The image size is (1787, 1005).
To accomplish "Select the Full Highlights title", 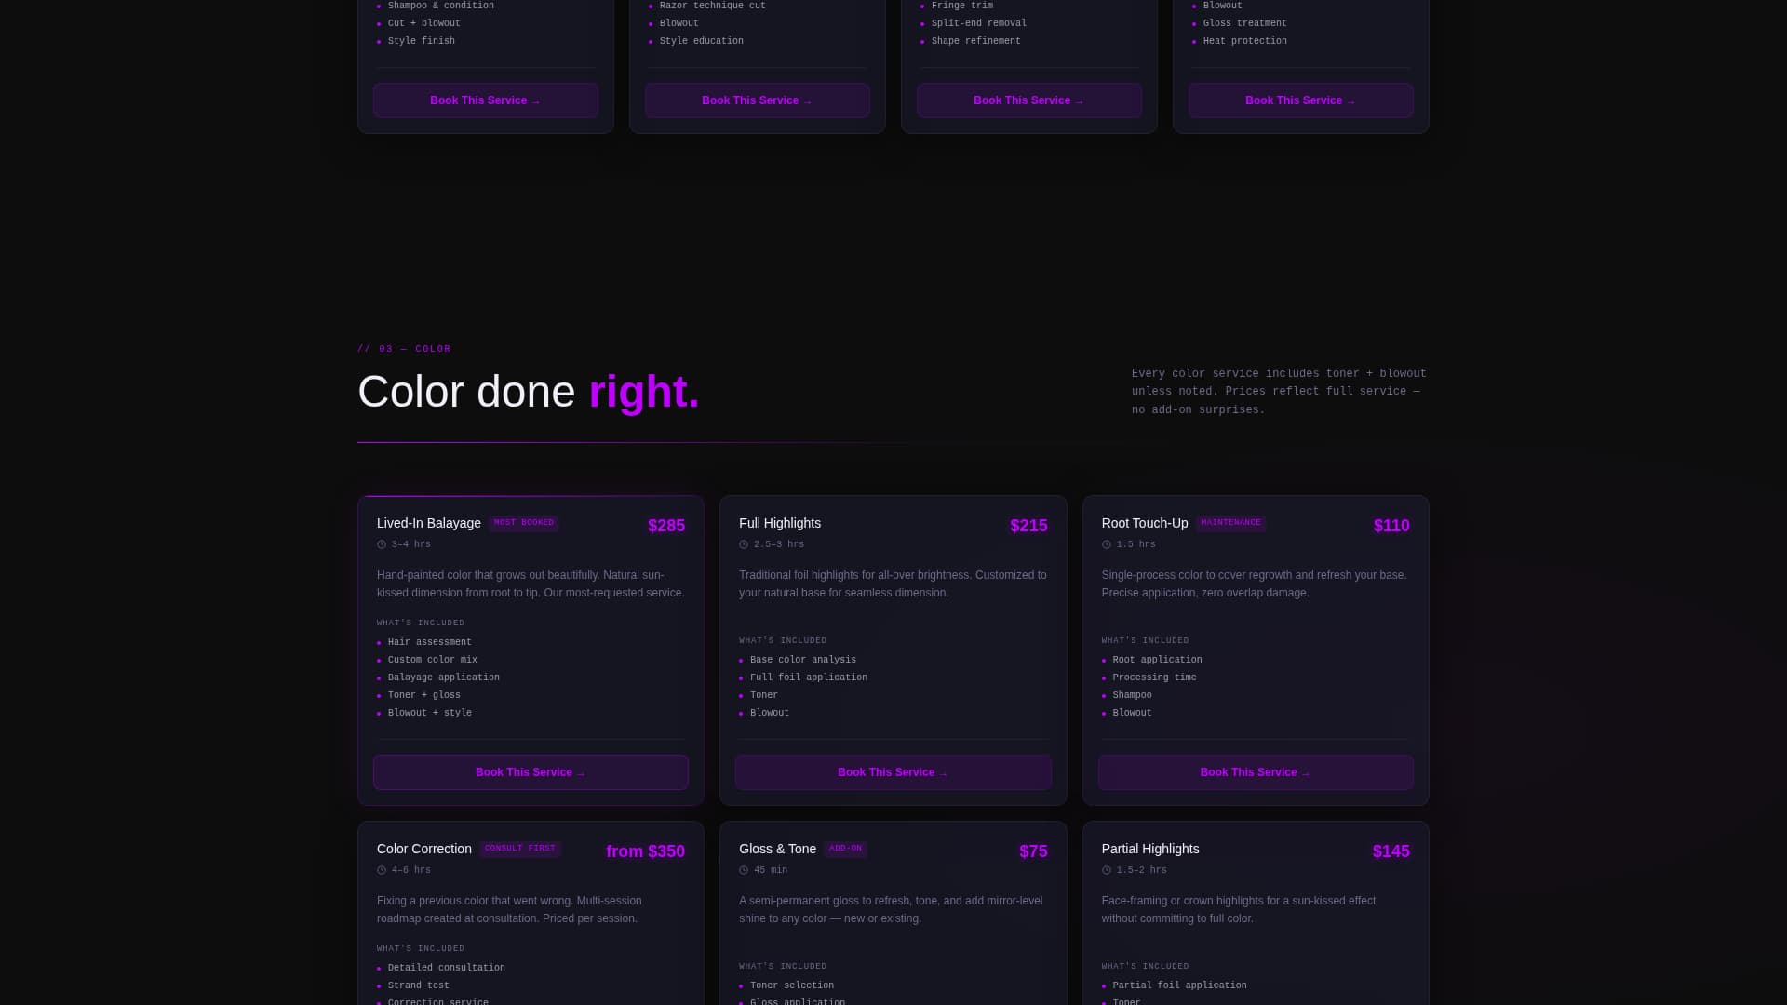I will 780,523.
